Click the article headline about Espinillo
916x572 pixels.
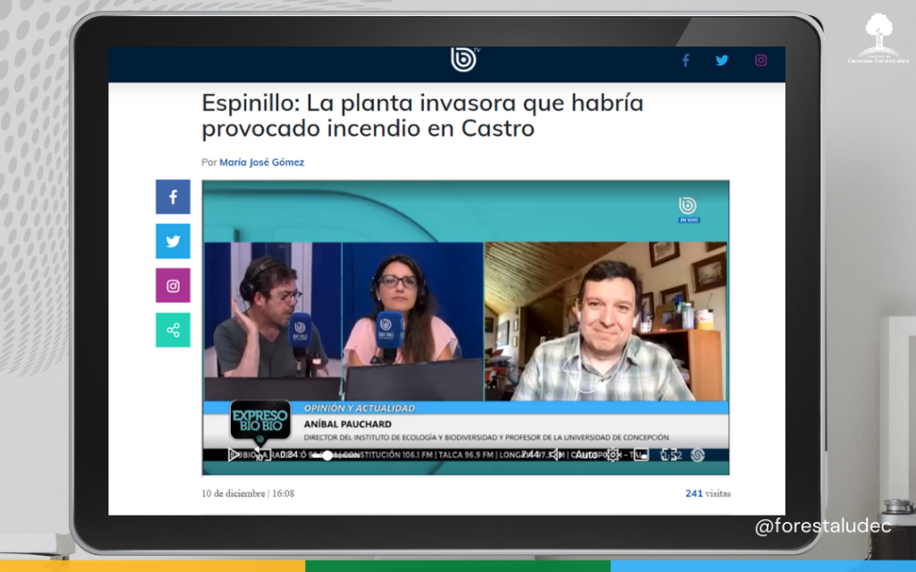pos(422,115)
